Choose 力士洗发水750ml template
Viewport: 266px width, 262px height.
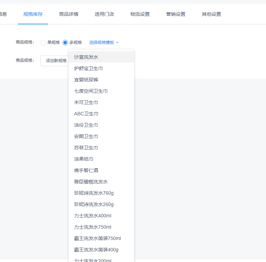point(102,227)
